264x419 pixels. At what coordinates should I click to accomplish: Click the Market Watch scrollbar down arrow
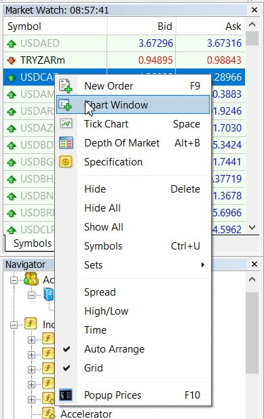pyautogui.click(x=252, y=227)
